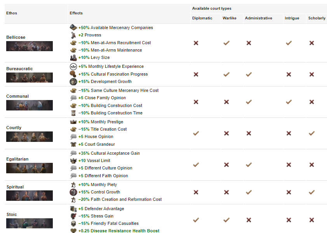The height and width of the screenshot is (233, 327).
Task: Click the Stoic ethos banner image
Action: click(30, 223)
